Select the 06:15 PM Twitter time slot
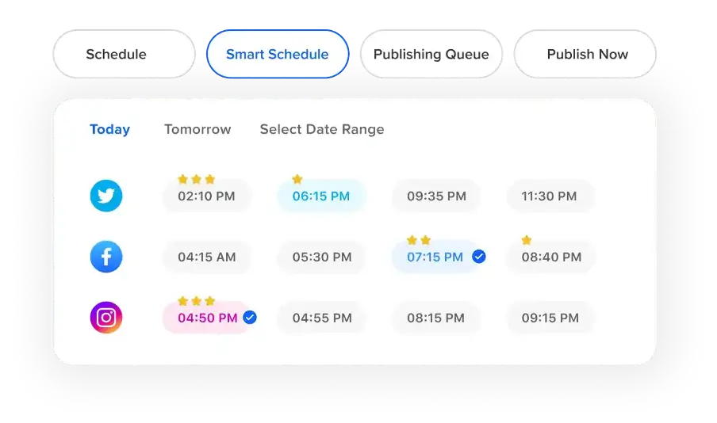717x423 pixels. 321,196
